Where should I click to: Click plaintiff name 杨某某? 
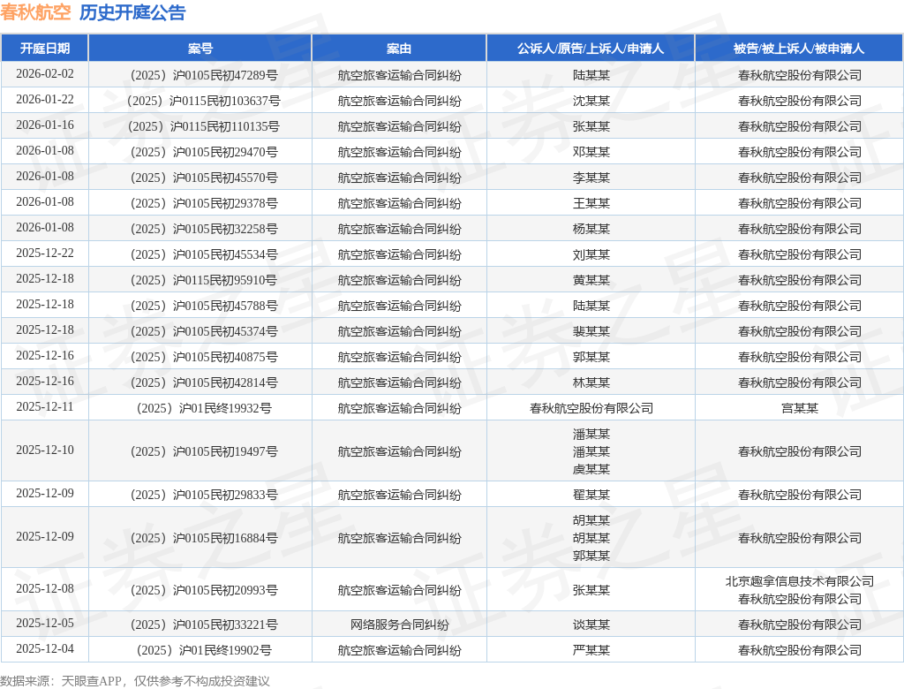pyautogui.click(x=591, y=229)
